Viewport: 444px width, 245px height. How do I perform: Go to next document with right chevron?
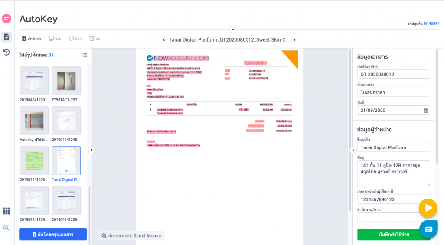click(294, 40)
